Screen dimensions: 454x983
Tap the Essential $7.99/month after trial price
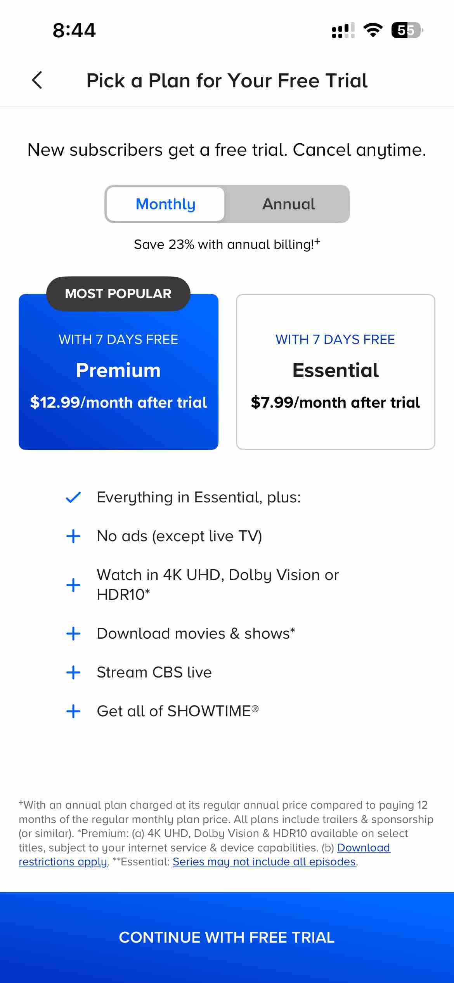pos(335,403)
